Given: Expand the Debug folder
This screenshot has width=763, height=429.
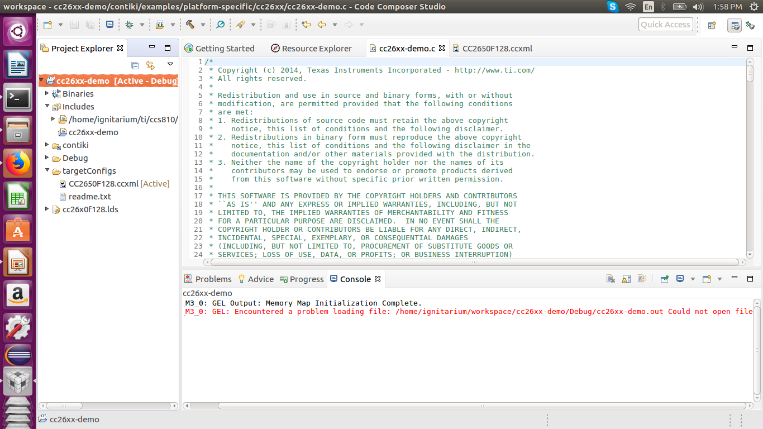Looking at the screenshot, I should (47, 158).
